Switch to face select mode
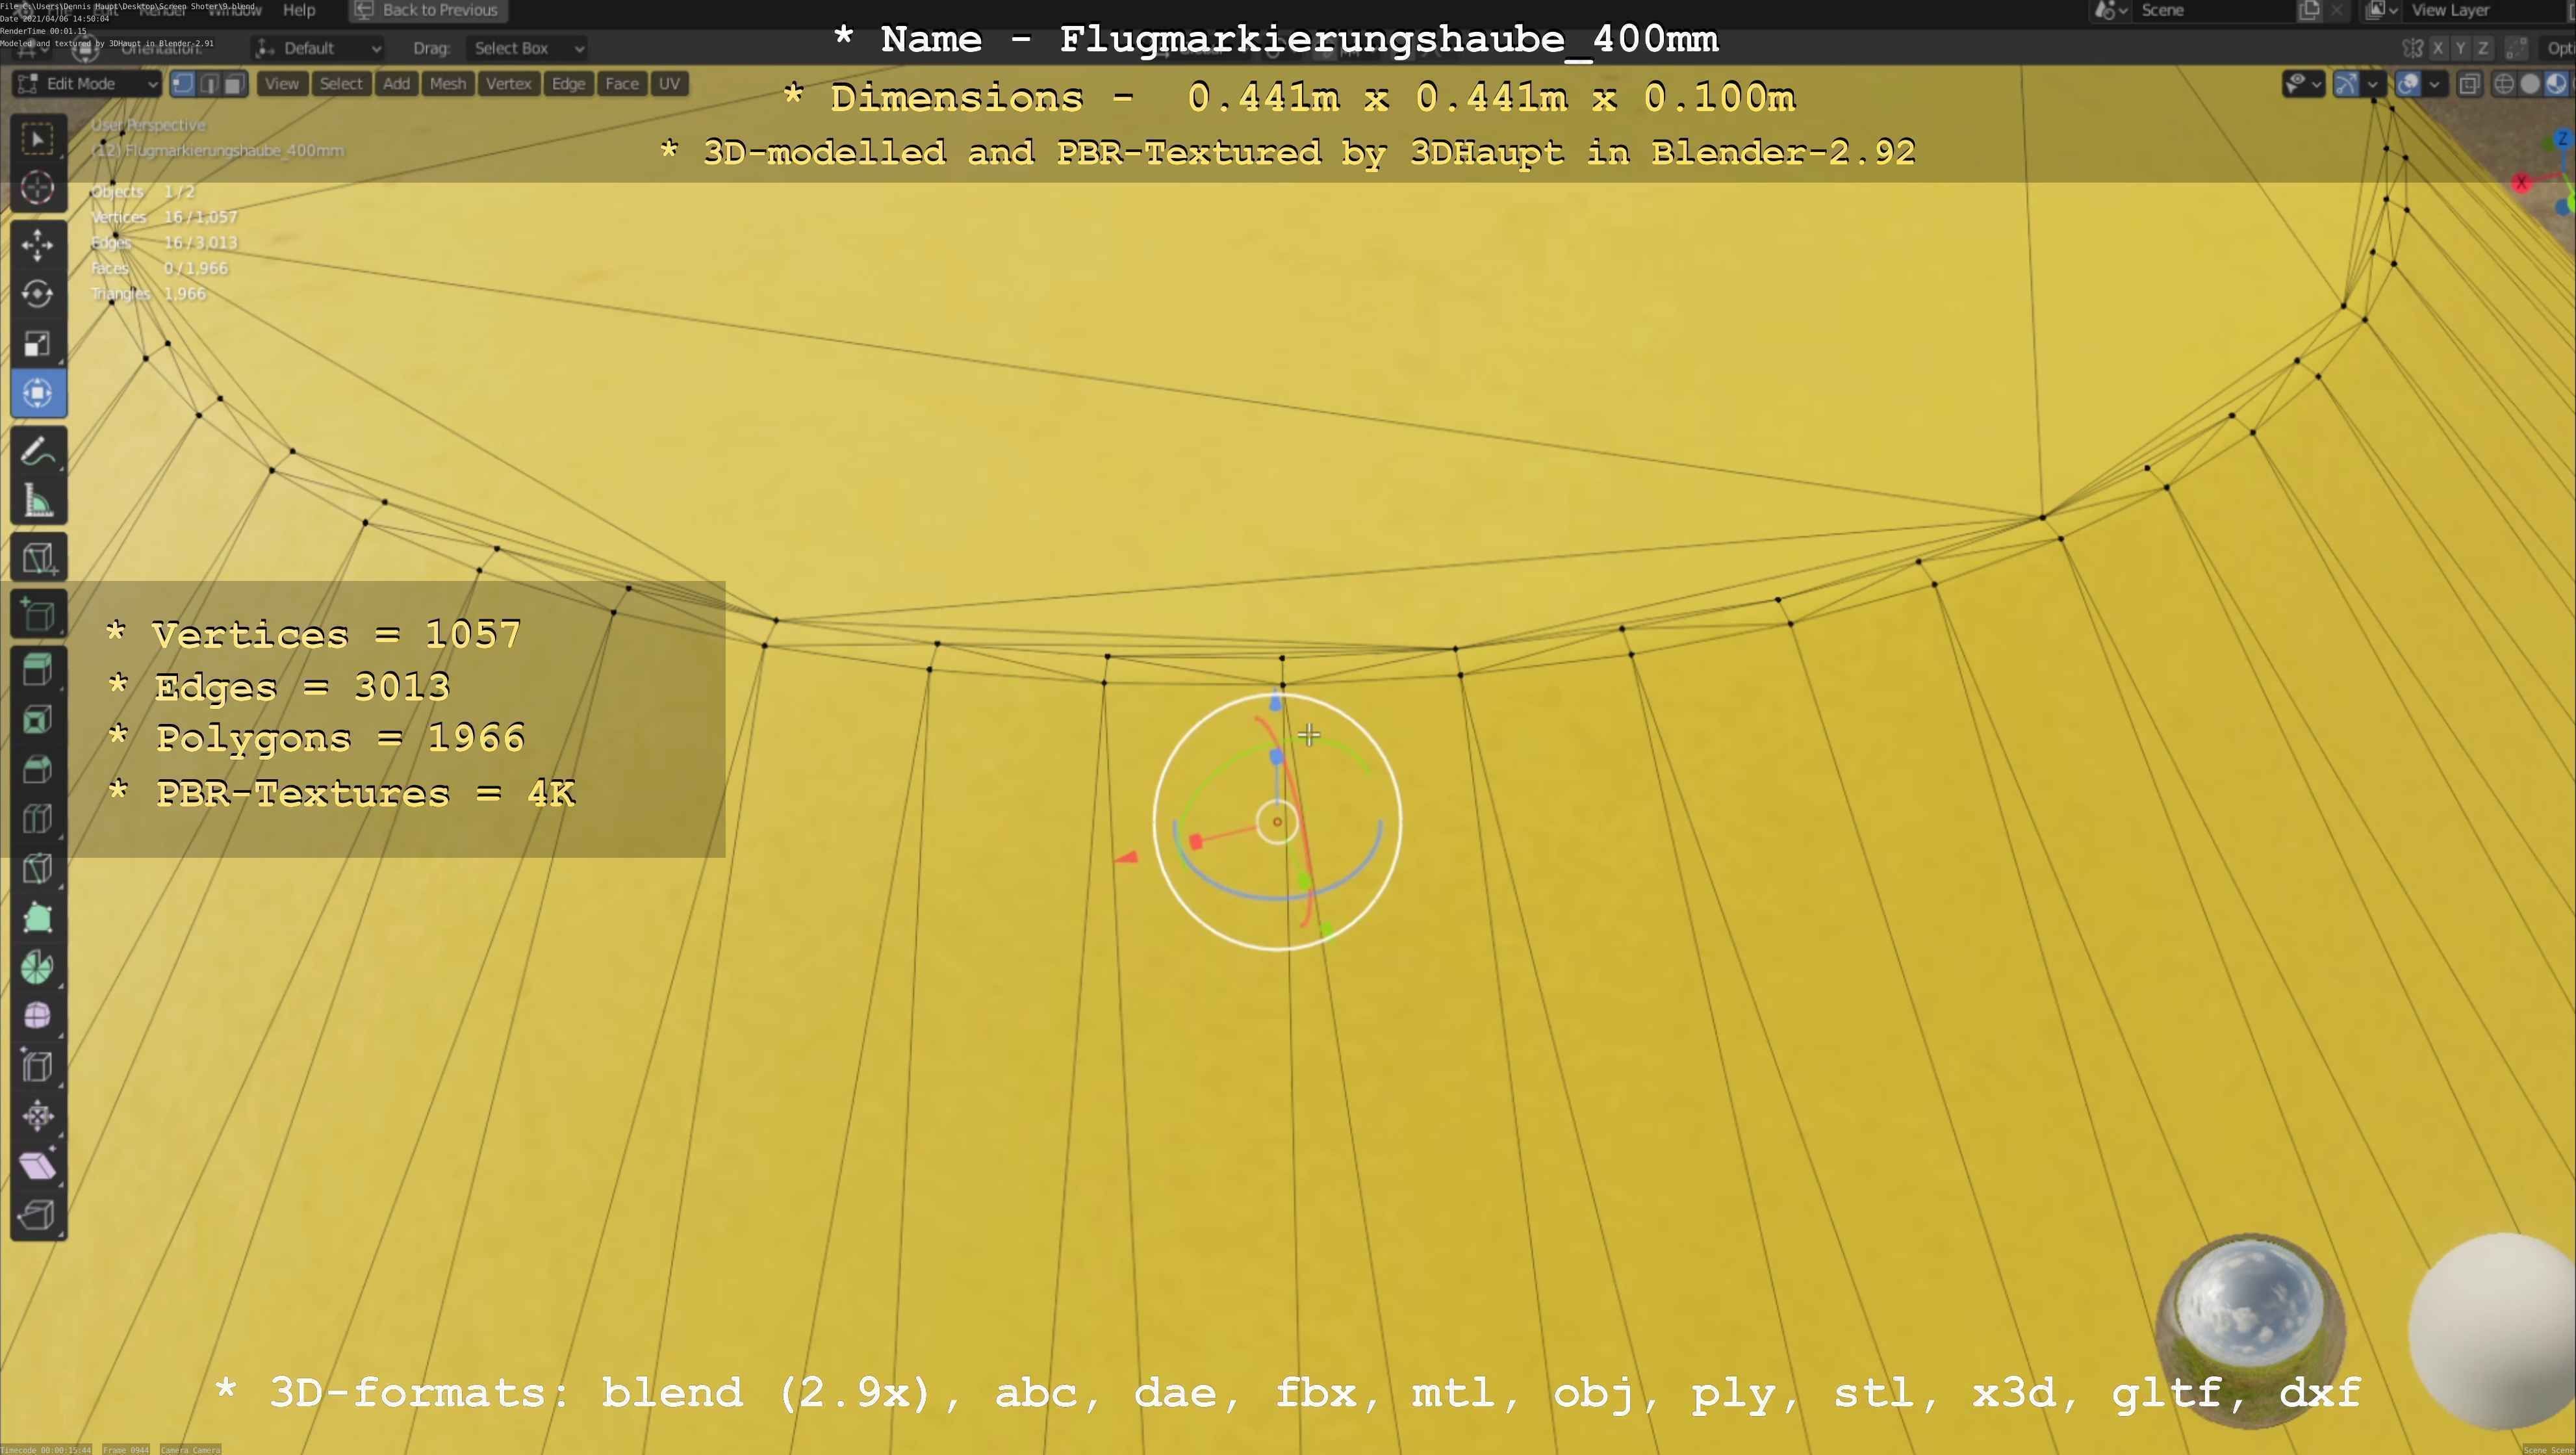This screenshot has height=1455, width=2576. (x=233, y=84)
